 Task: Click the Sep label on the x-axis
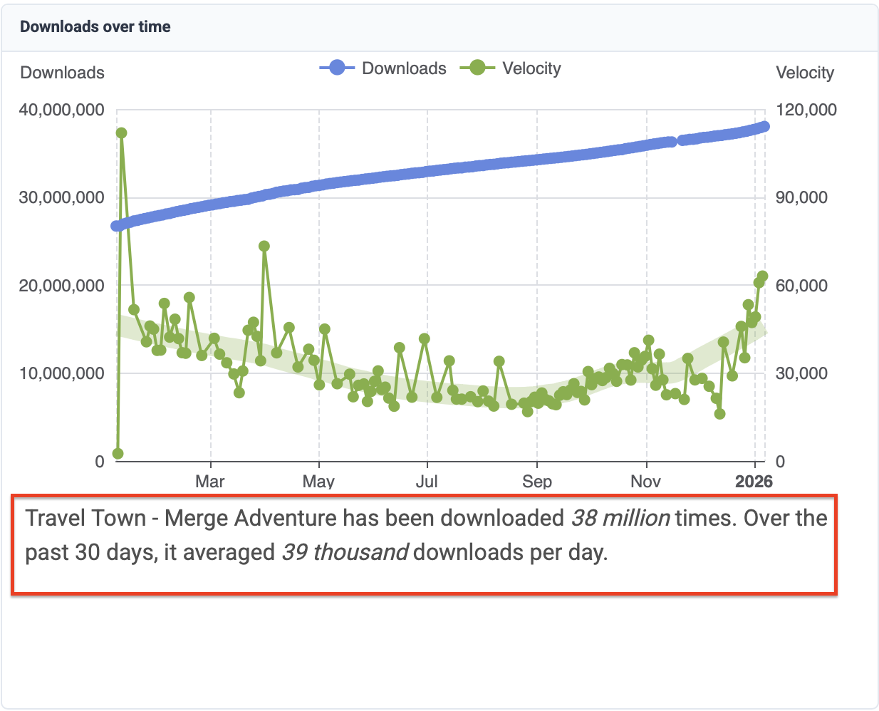[x=537, y=482]
